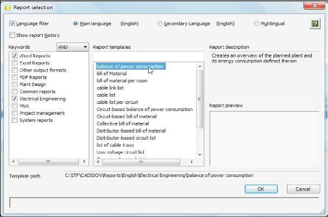Choose the Multilingual radio option

(256, 24)
